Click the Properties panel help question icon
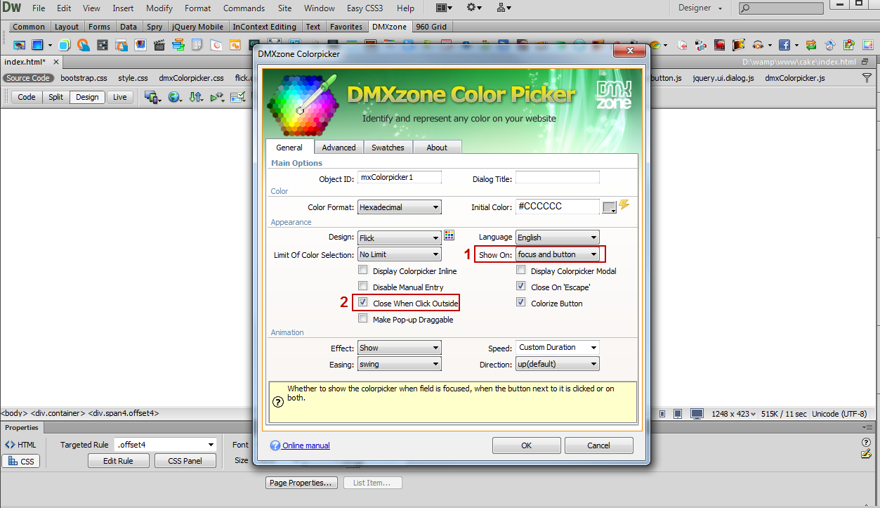This screenshot has width=880, height=508. [866, 442]
